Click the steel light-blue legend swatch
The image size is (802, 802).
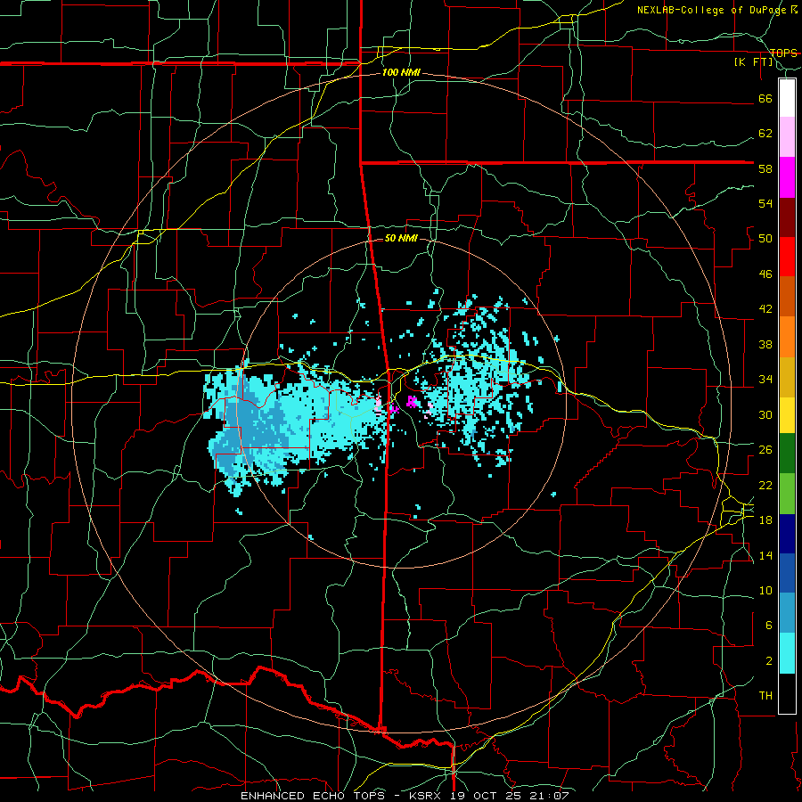(787, 613)
